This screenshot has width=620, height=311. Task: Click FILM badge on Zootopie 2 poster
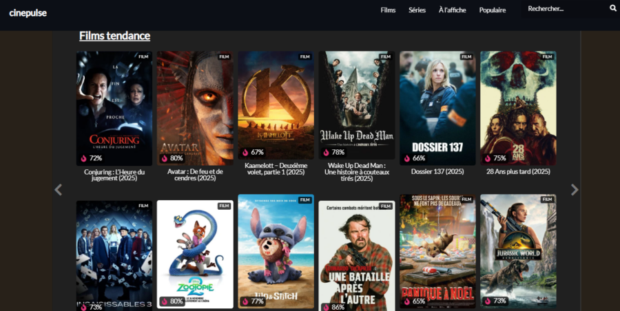click(x=224, y=206)
